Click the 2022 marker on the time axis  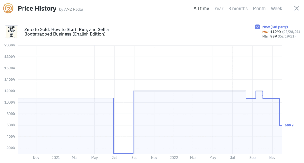point(174,157)
